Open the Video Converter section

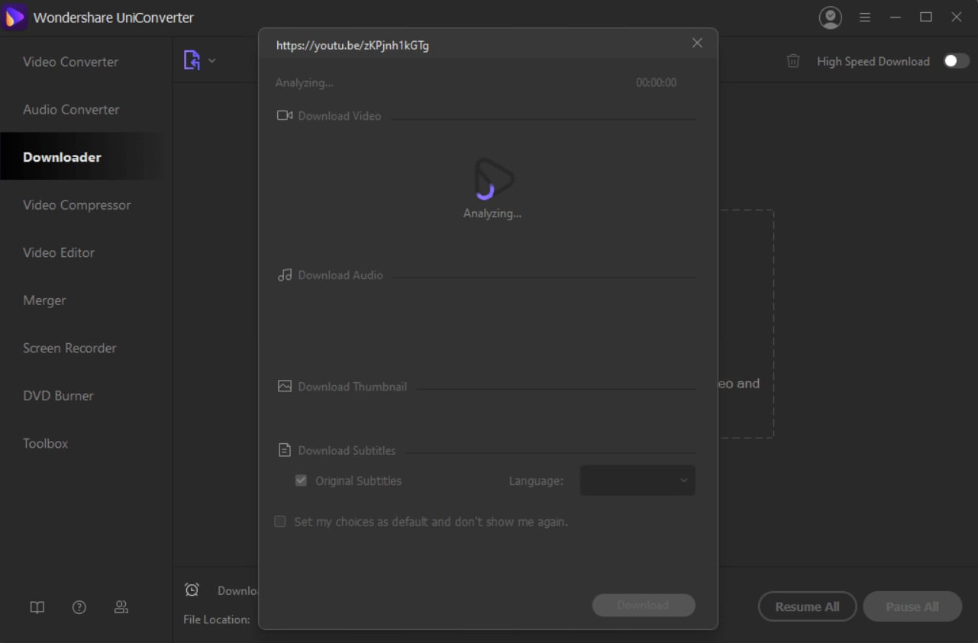(70, 62)
